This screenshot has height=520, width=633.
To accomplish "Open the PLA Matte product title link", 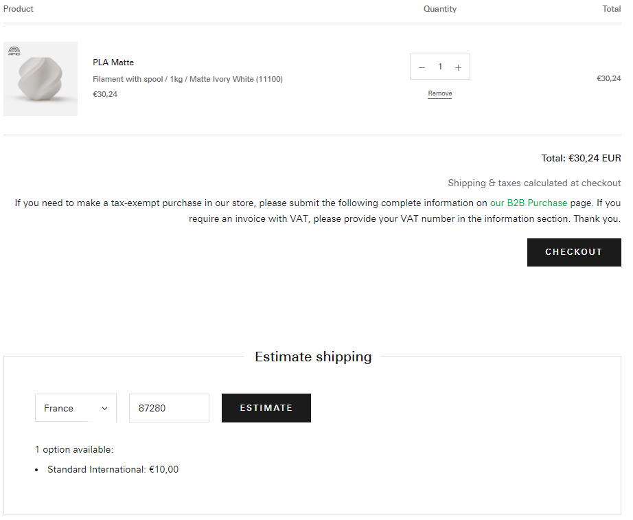I will [x=113, y=63].
